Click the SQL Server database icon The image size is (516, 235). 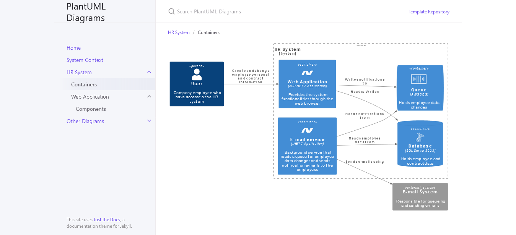point(420,138)
